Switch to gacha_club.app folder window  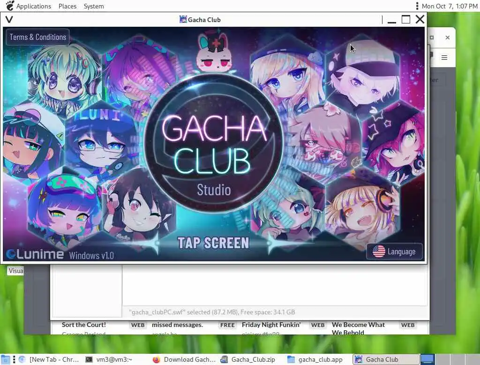(315, 359)
